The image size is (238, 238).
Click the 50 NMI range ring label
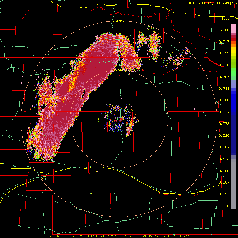tap(119, 70)
